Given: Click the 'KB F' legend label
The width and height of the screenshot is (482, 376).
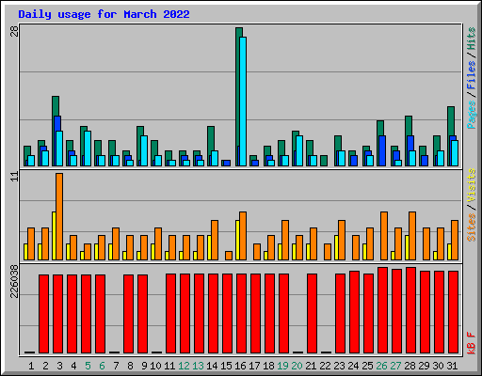Looking at the screenshot, I should click(x=471, y=343).
